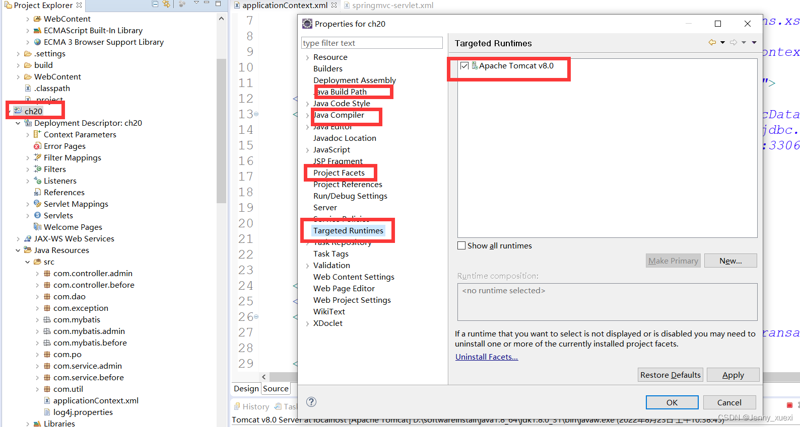Viewport: 800px width, 427px height.
Task: Toggle Apache Tomcat v8.0 checkbox
Action: pos(464,66)
